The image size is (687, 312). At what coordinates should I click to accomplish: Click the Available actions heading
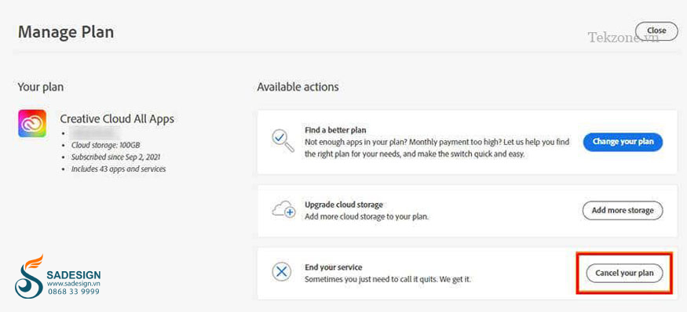[x=298, y=87]
